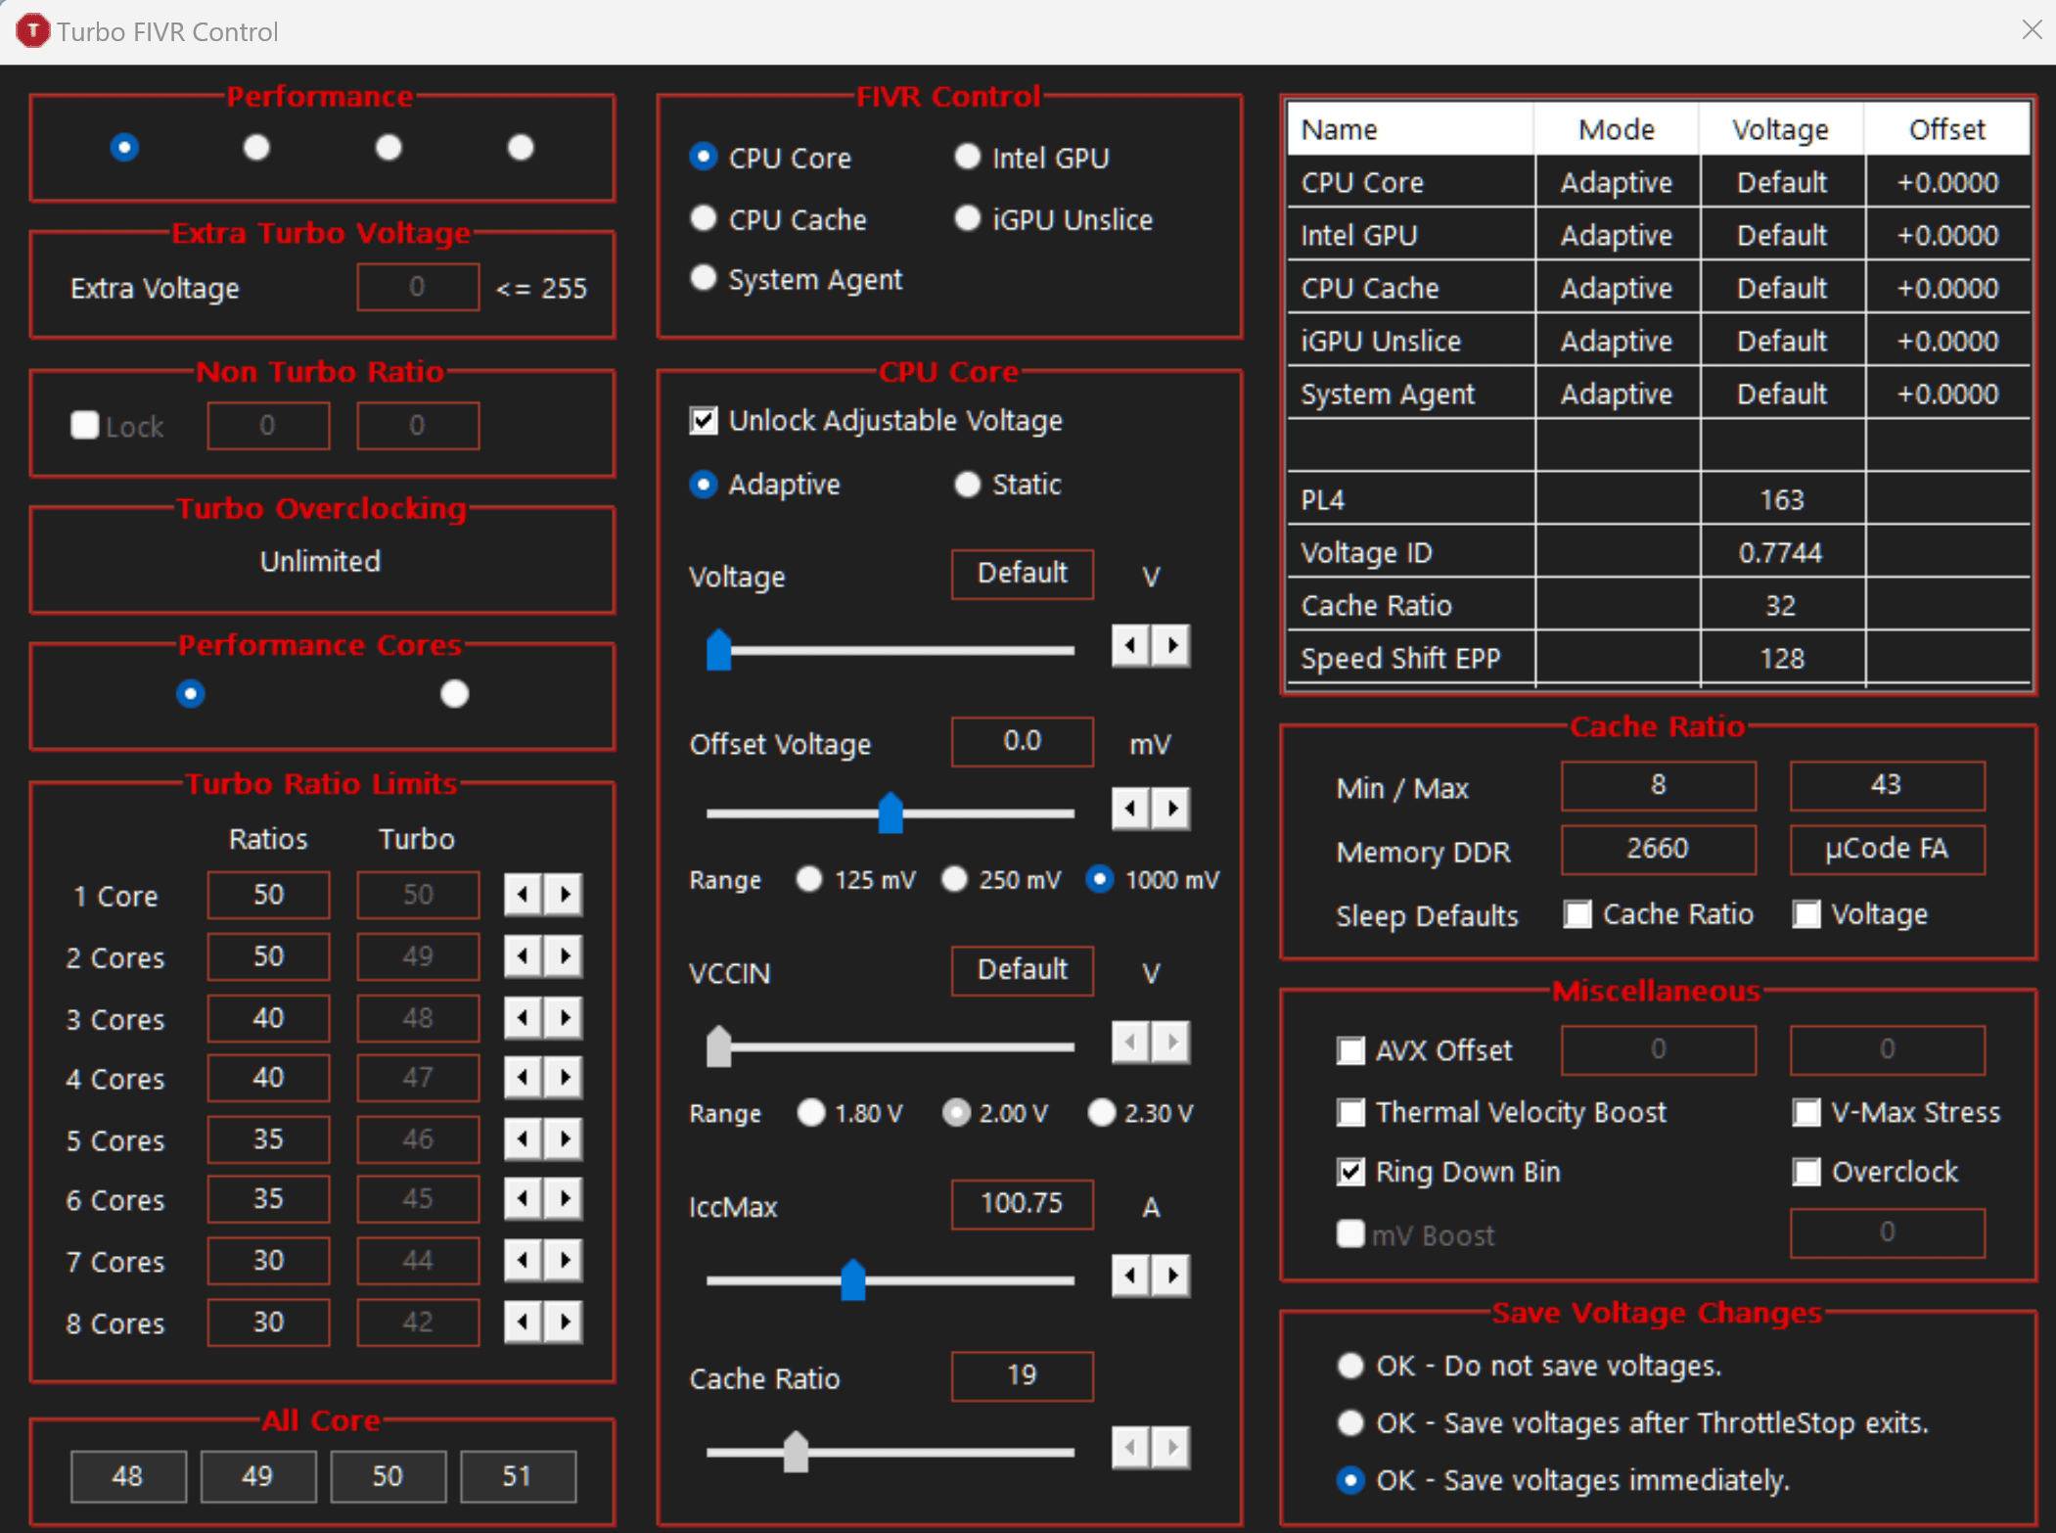Click the Offset Voltage slider handle
The height and width of the screenshot is (1533, 2056).
click(891, 813)
